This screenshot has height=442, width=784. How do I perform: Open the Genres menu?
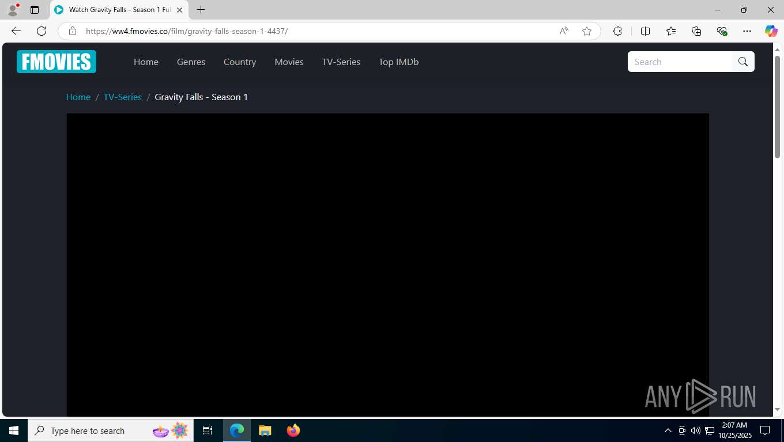pos(191,62)
